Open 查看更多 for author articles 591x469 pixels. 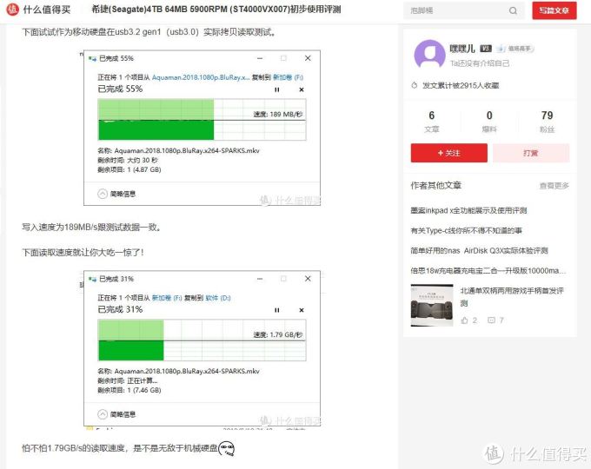tap(554, 186)
